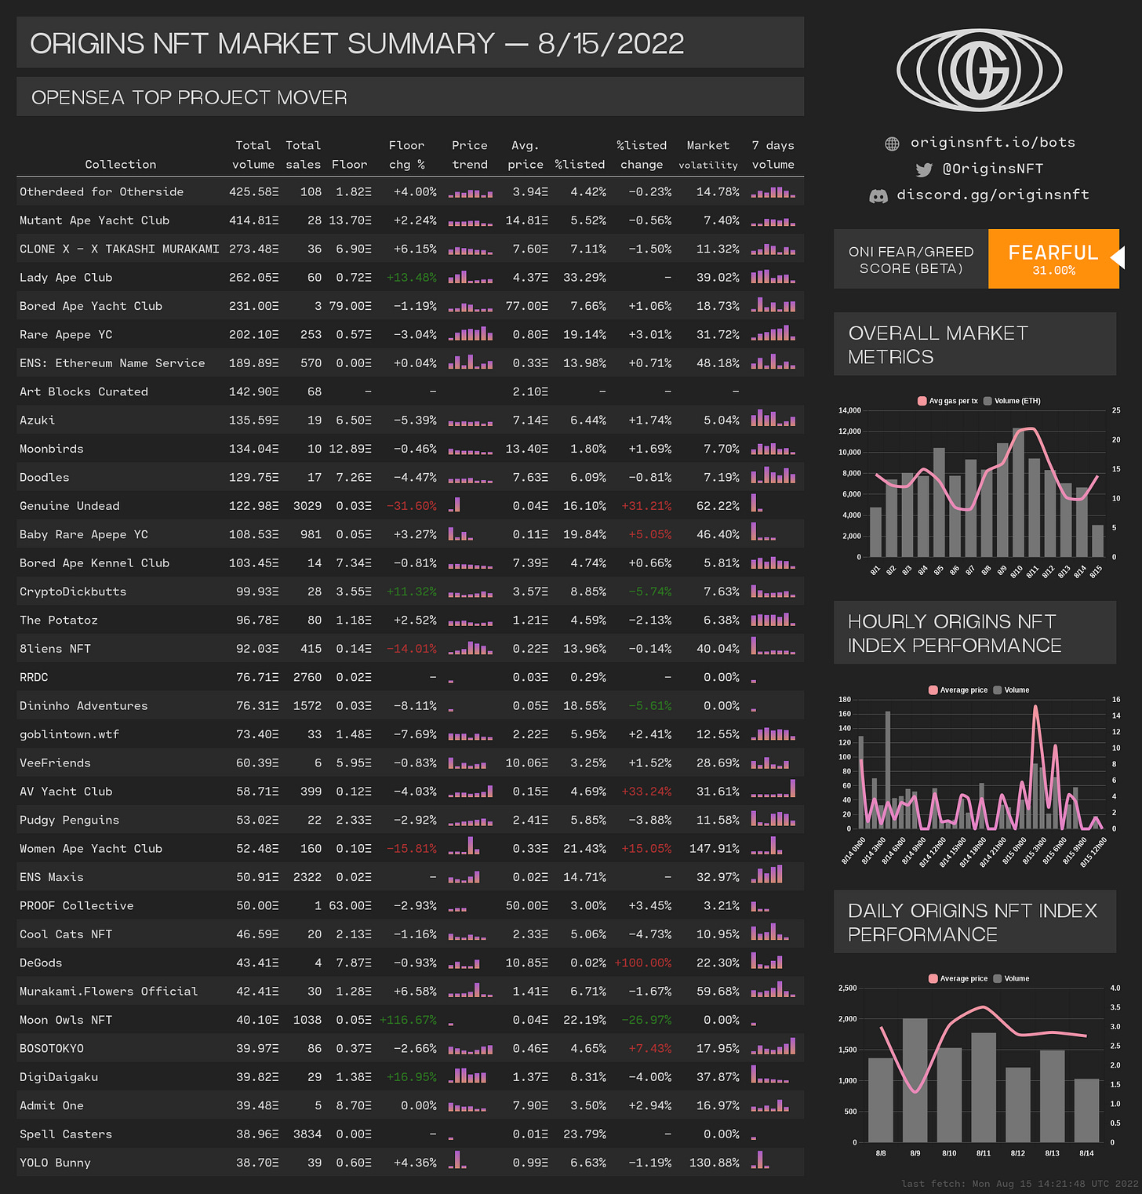The image size is (1142, 1194).
Task: Click Genuine Undead floor change -31.60%
Action: click(412, 506)
